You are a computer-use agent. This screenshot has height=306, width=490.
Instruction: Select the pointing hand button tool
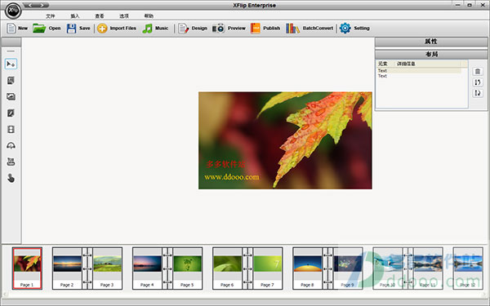point(11,178)
